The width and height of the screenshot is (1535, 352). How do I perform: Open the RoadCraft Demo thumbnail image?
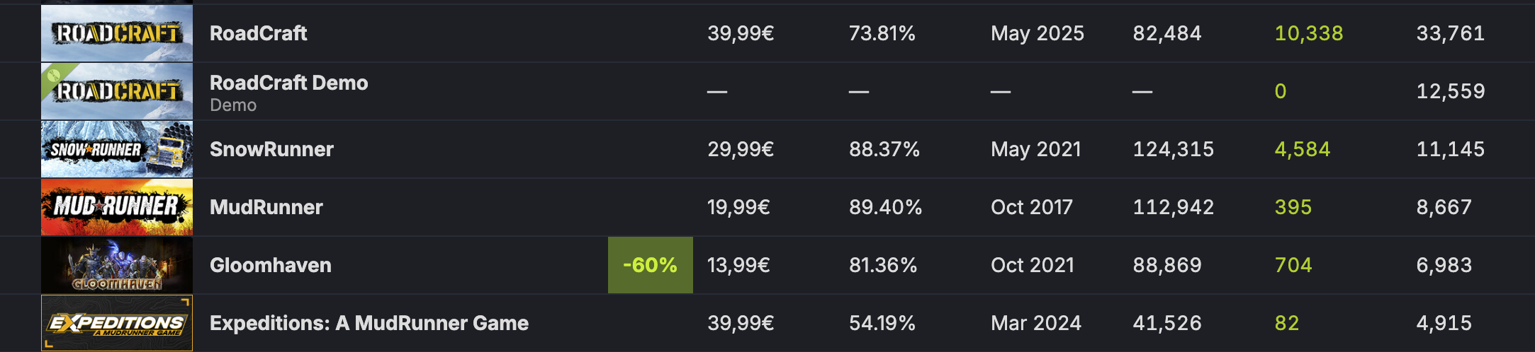coord(117,91)
